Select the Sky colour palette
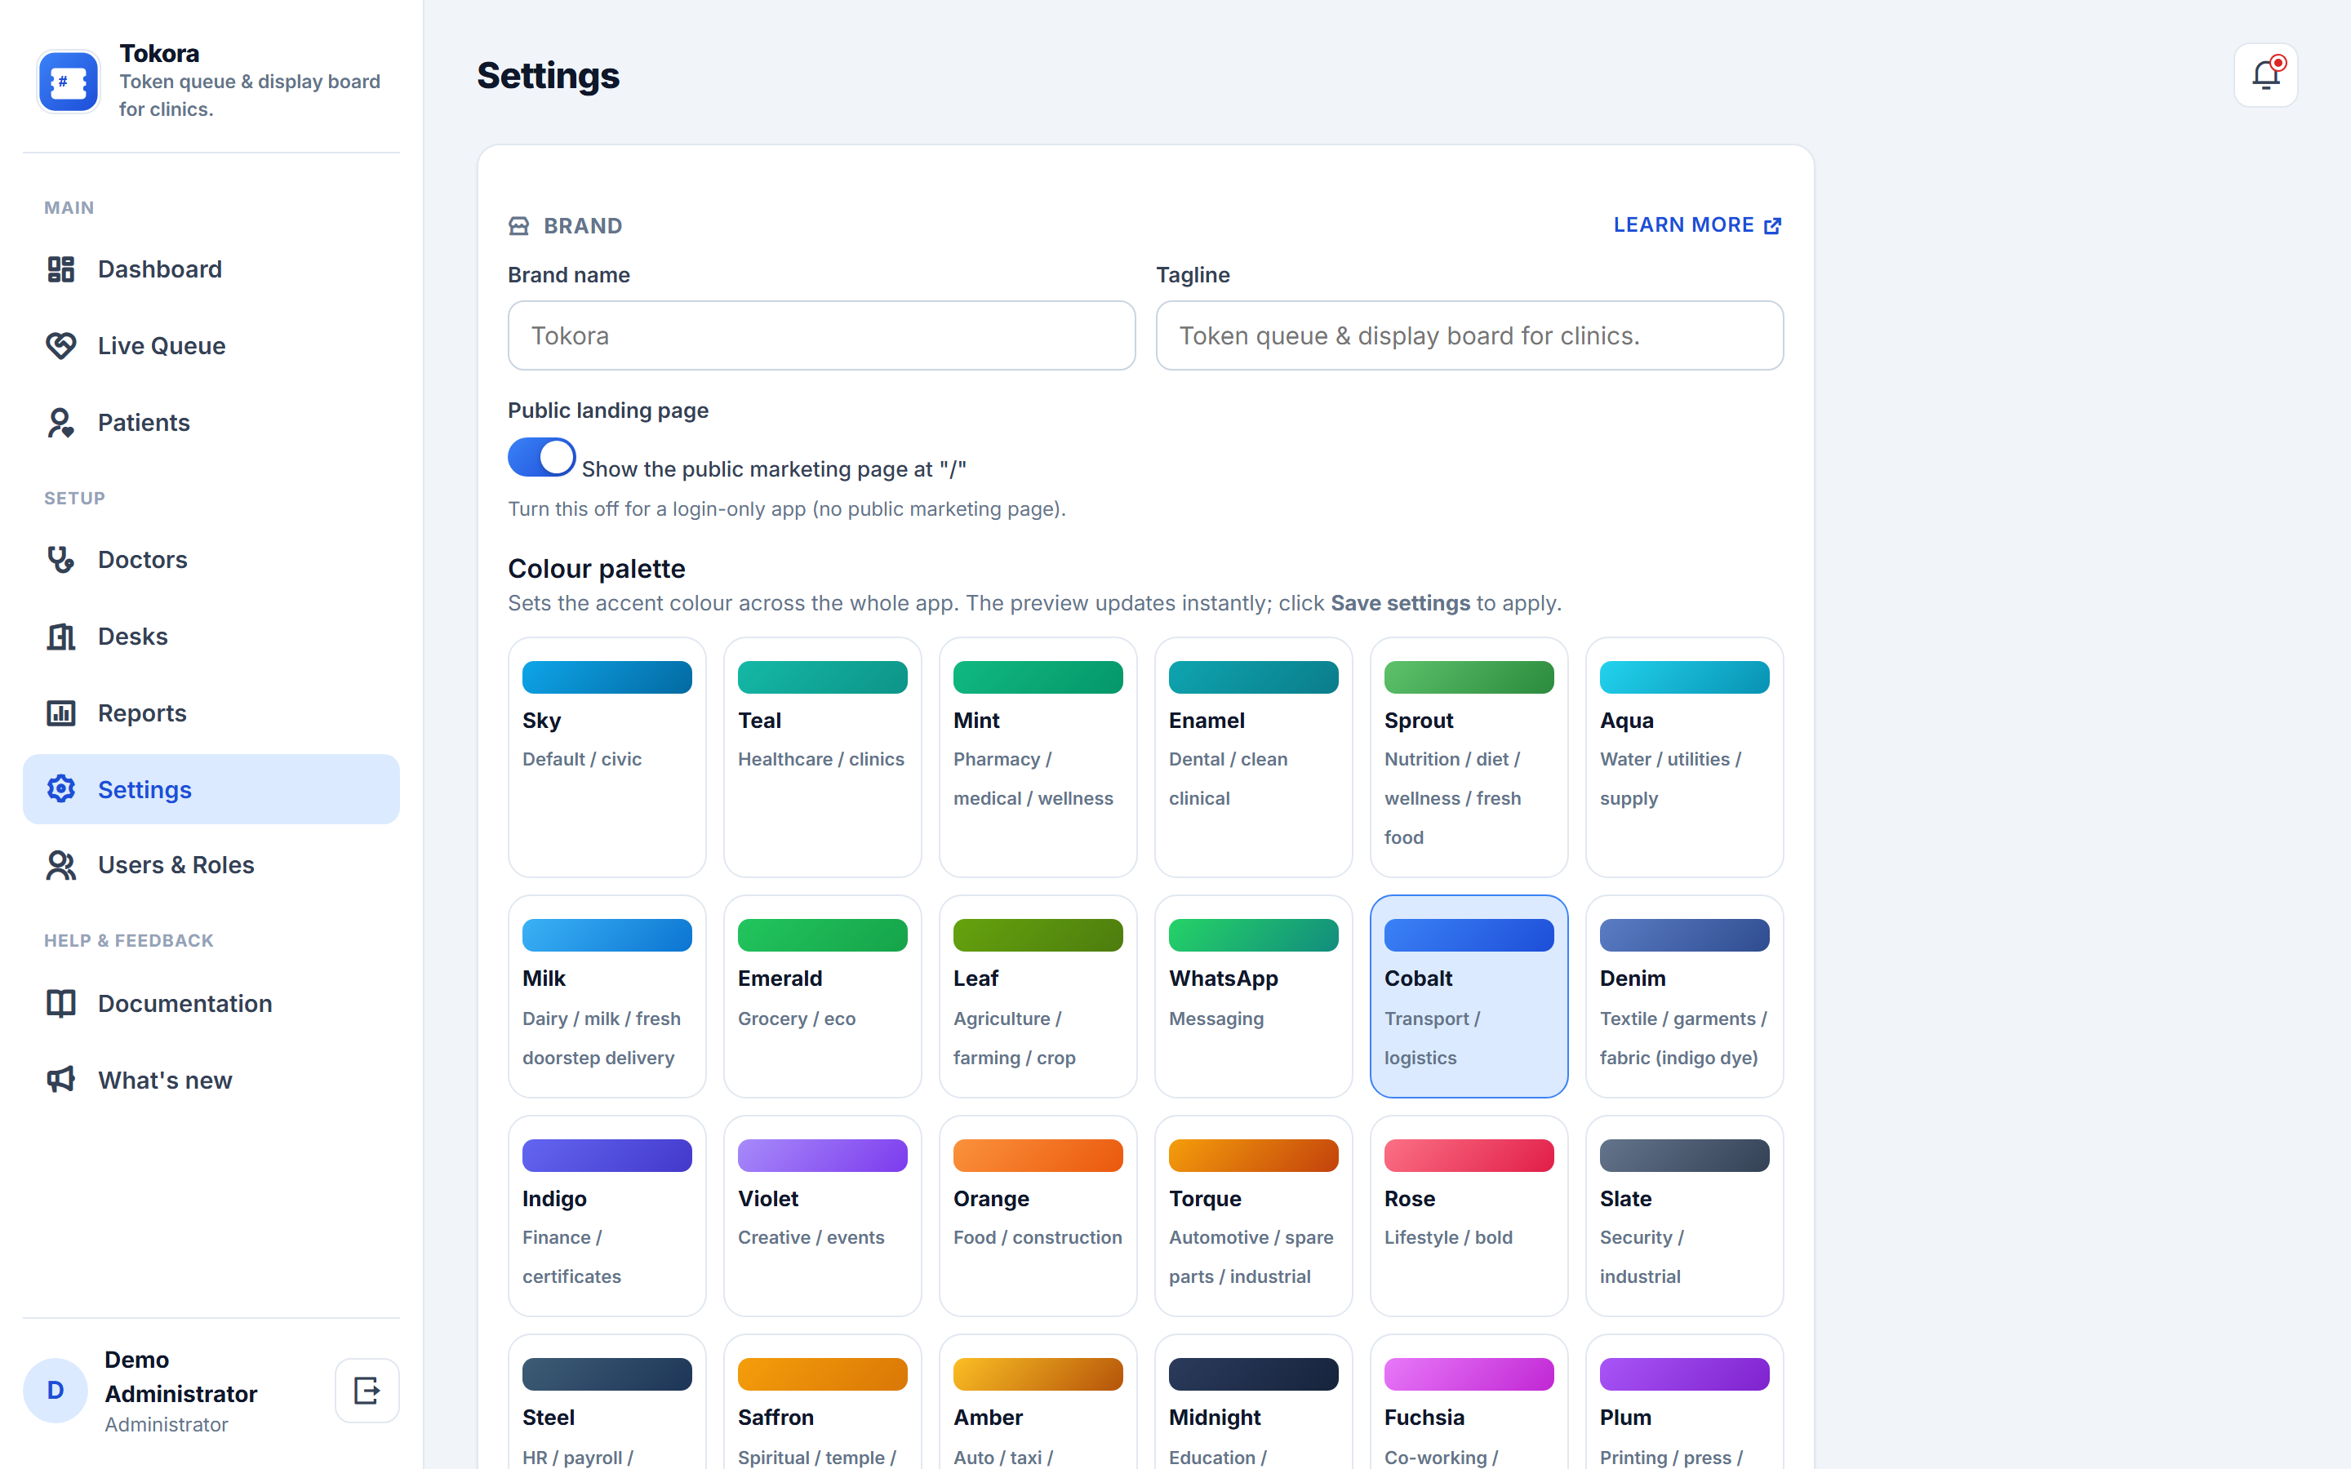The height and width of the screenshot is (1469, 2351). point(607,758)
